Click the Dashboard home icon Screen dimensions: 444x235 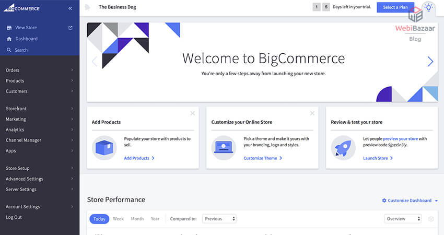pos(9,39)
